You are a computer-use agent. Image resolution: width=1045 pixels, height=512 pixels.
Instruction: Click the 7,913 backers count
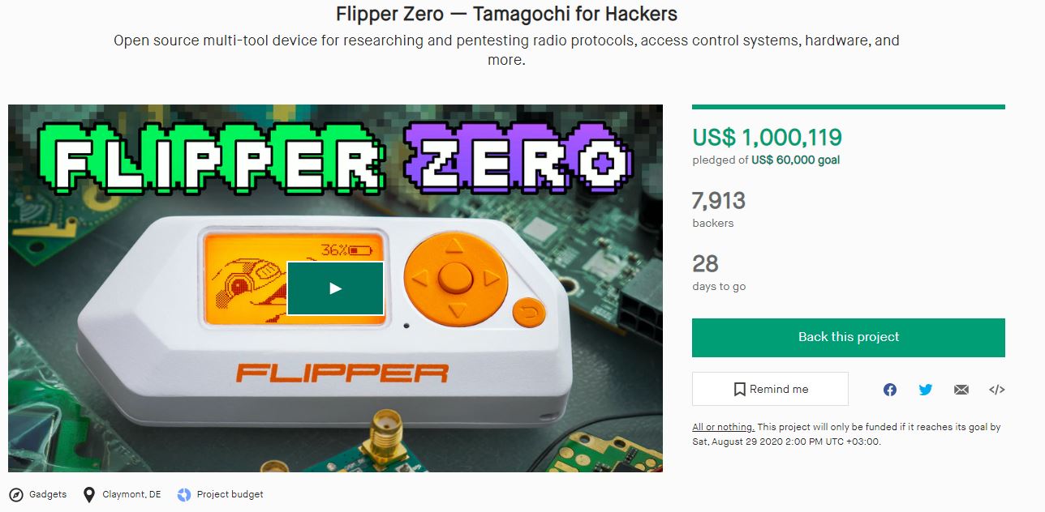pos(719,200)
